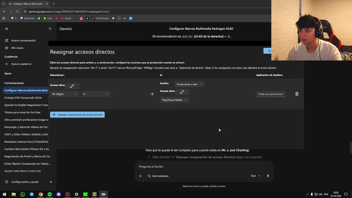Open the site information icon in address bar
The width and height of the screenshot is (352, 198).
click(25, 12)
